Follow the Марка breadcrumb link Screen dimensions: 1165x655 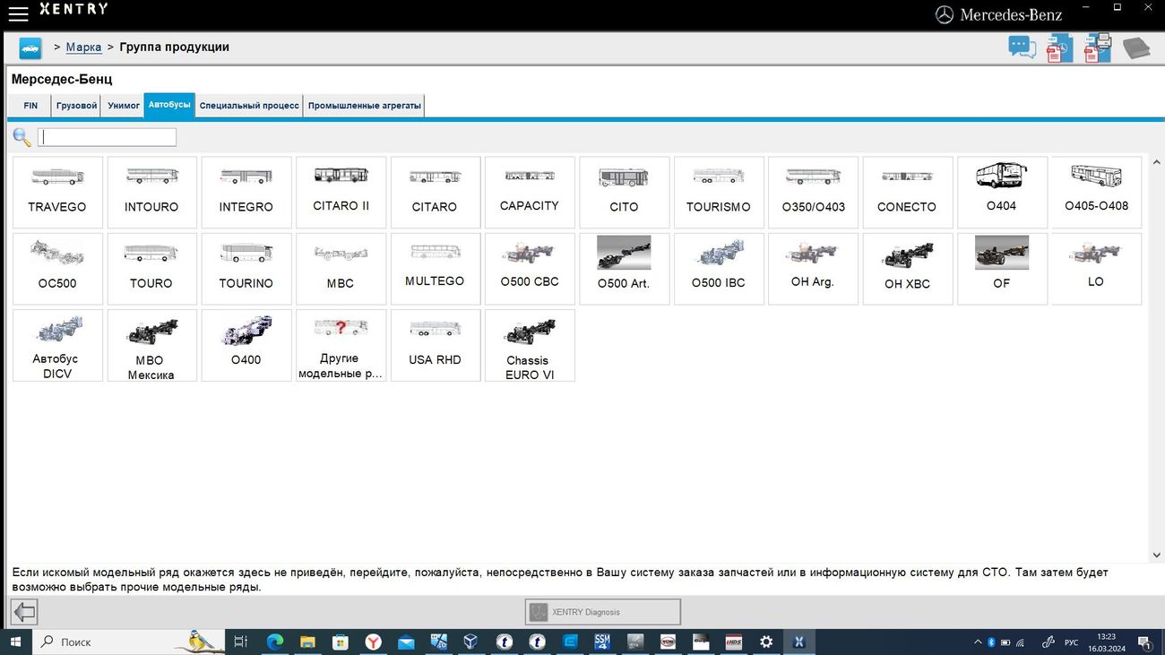tap(83, 47)
